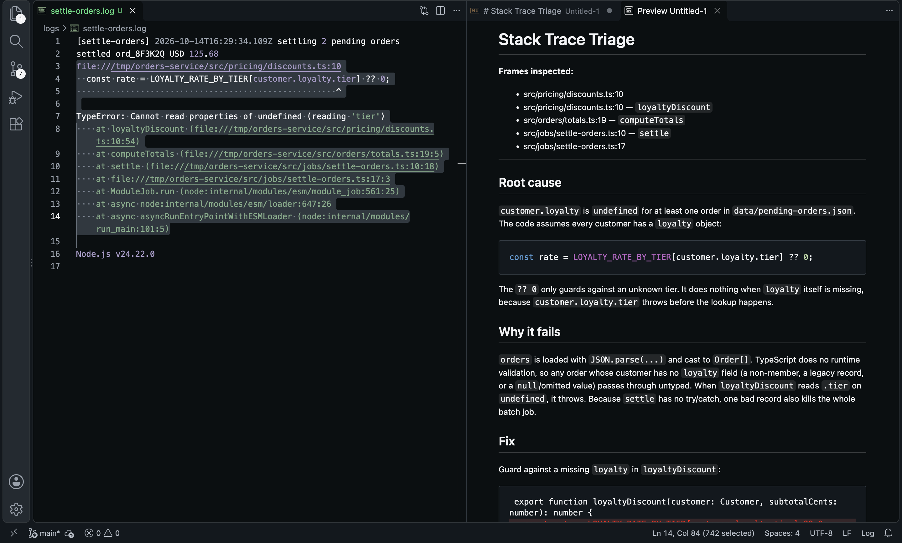Open the Run and Debug view
Image resolution: width=902 pixels, height=543 pixels.
(16, 97)
